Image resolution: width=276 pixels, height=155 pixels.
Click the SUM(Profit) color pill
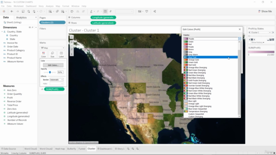click(54, 89)
